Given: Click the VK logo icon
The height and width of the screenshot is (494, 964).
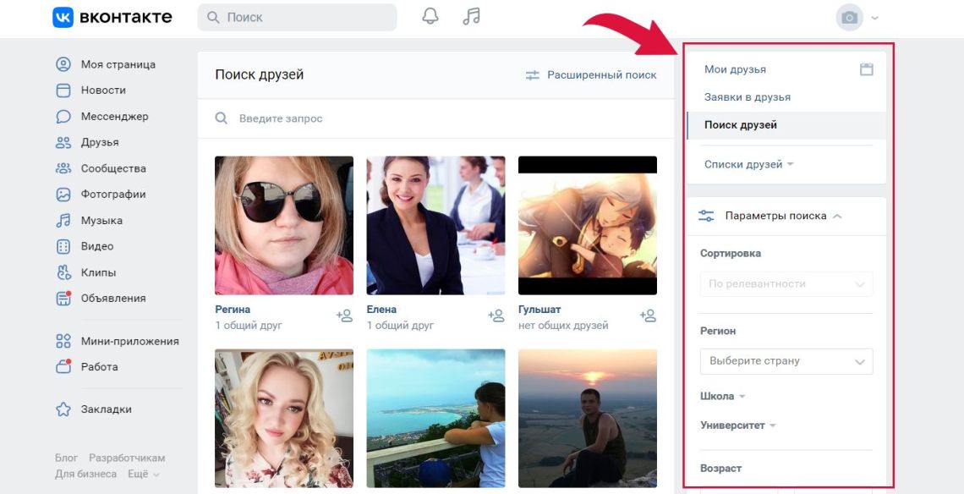Looking at the screenshot, I should 63,18.
